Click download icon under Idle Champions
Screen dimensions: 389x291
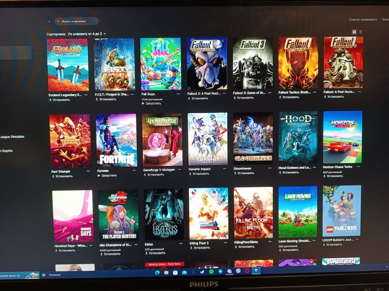pos(101,254)
